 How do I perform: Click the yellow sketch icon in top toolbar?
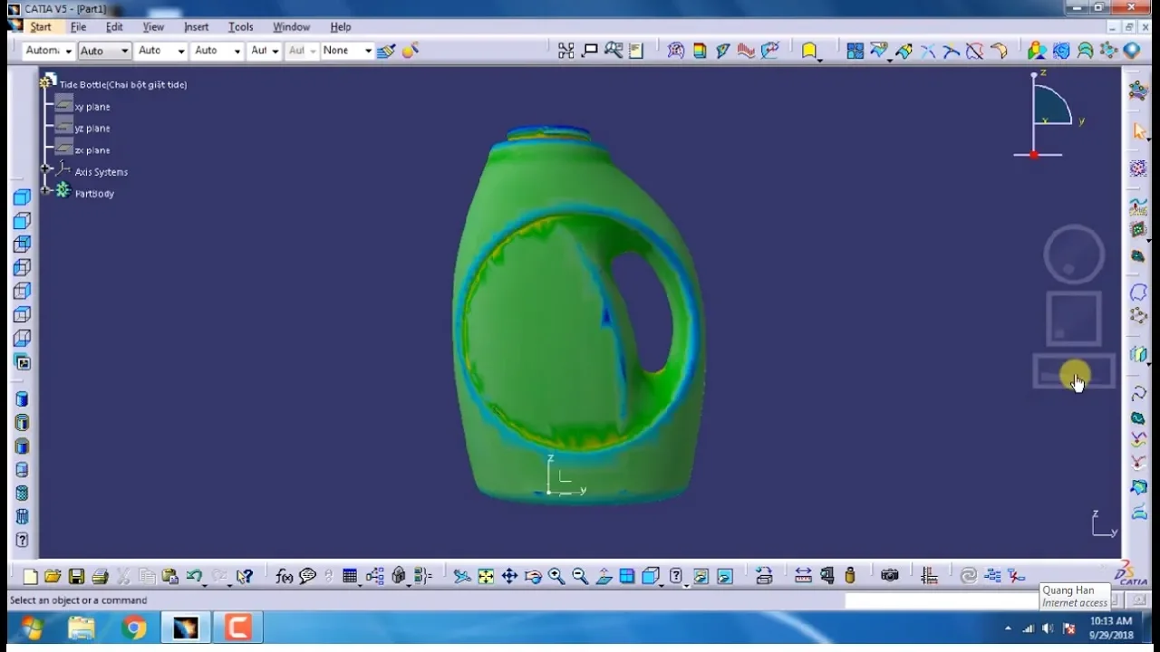pos(809,51)
